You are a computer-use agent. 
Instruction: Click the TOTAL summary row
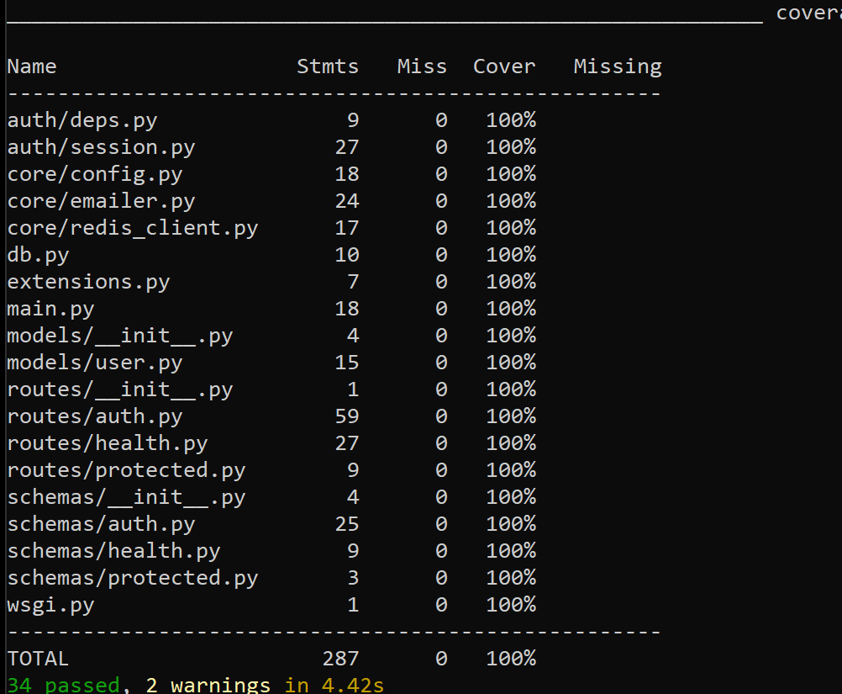37,658
